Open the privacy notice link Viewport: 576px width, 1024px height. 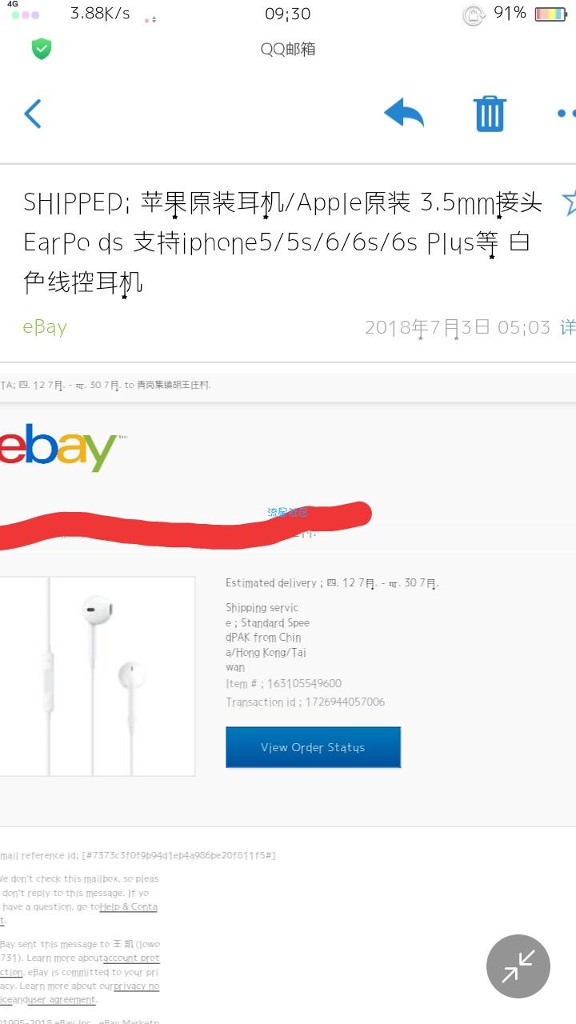(x=136, y=986)
